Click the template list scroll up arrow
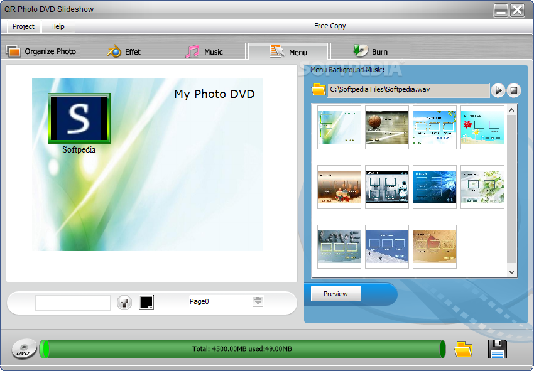This screenshot has width=534, height=371. click(x=511, y=110)
